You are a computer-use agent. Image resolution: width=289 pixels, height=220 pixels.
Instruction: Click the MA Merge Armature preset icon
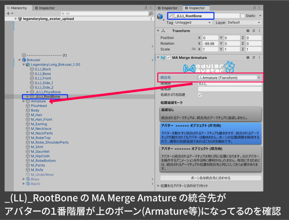tap(253, 58)
